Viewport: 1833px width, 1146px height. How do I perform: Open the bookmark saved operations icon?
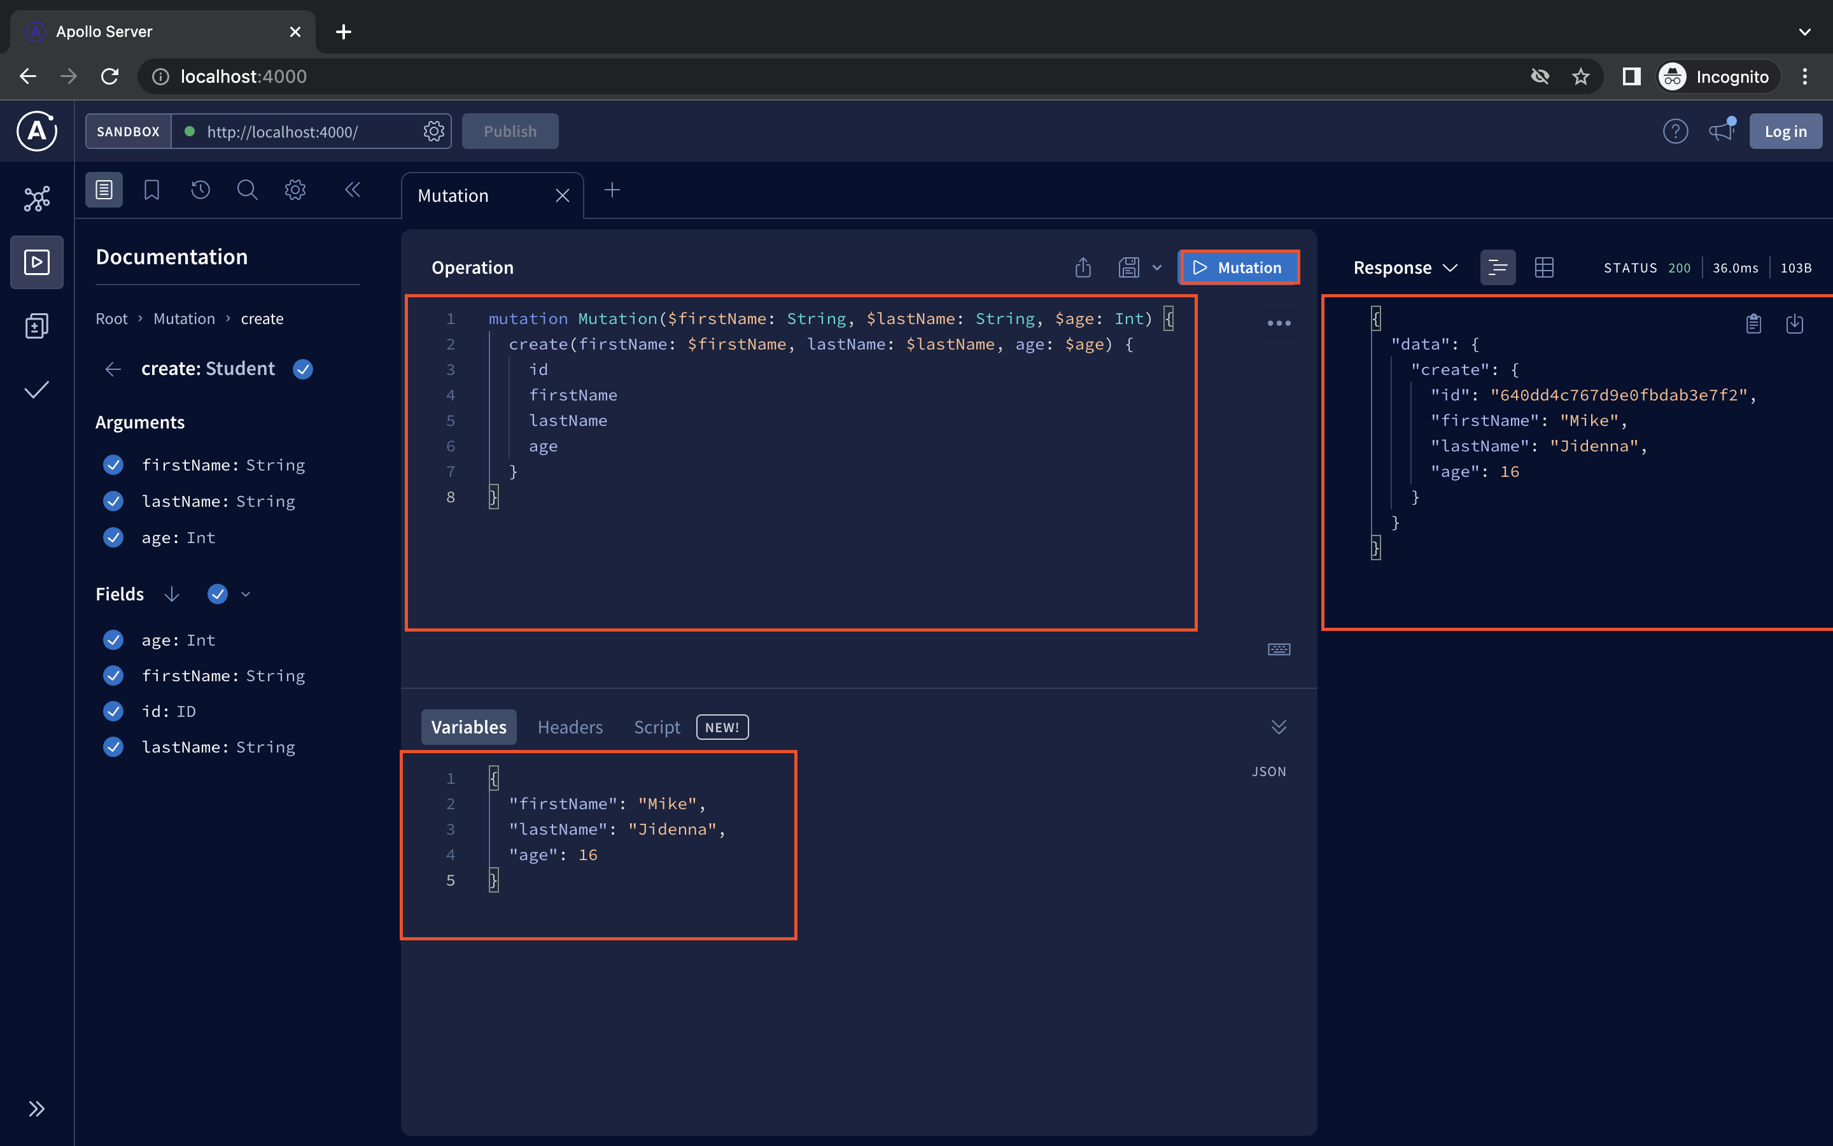tap(151, 190)
